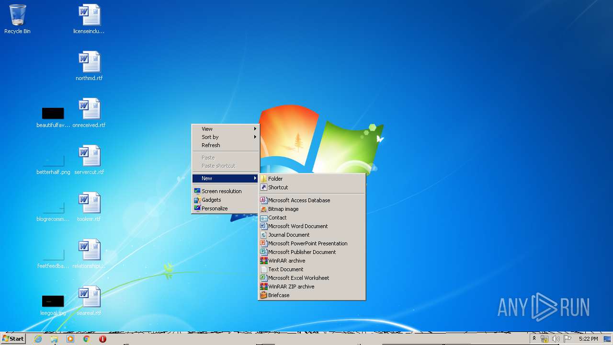
Task: Create a new Contact
Action: point(312,218)
